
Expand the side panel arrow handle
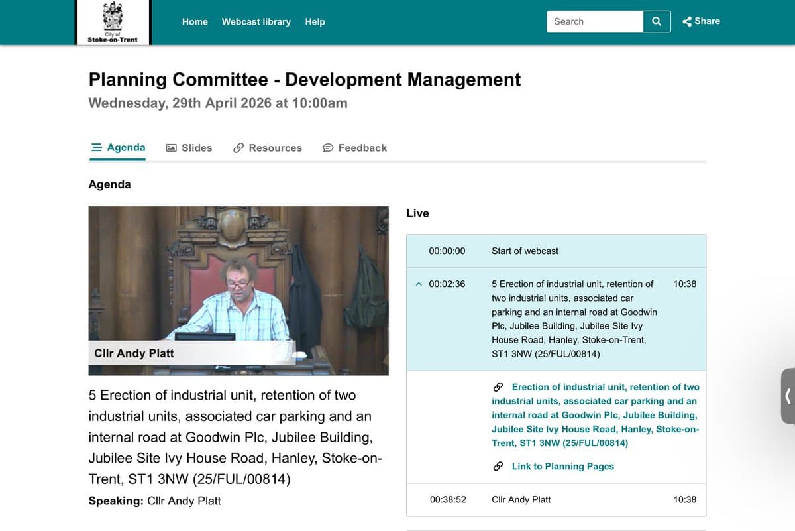787,396
